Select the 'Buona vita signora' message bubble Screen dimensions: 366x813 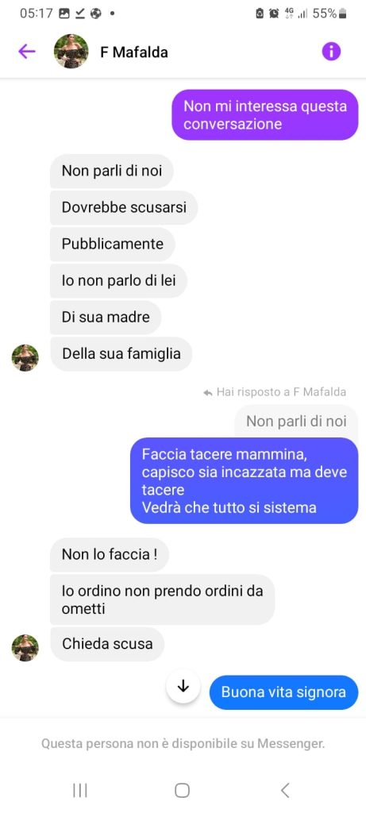coord(283,692)
